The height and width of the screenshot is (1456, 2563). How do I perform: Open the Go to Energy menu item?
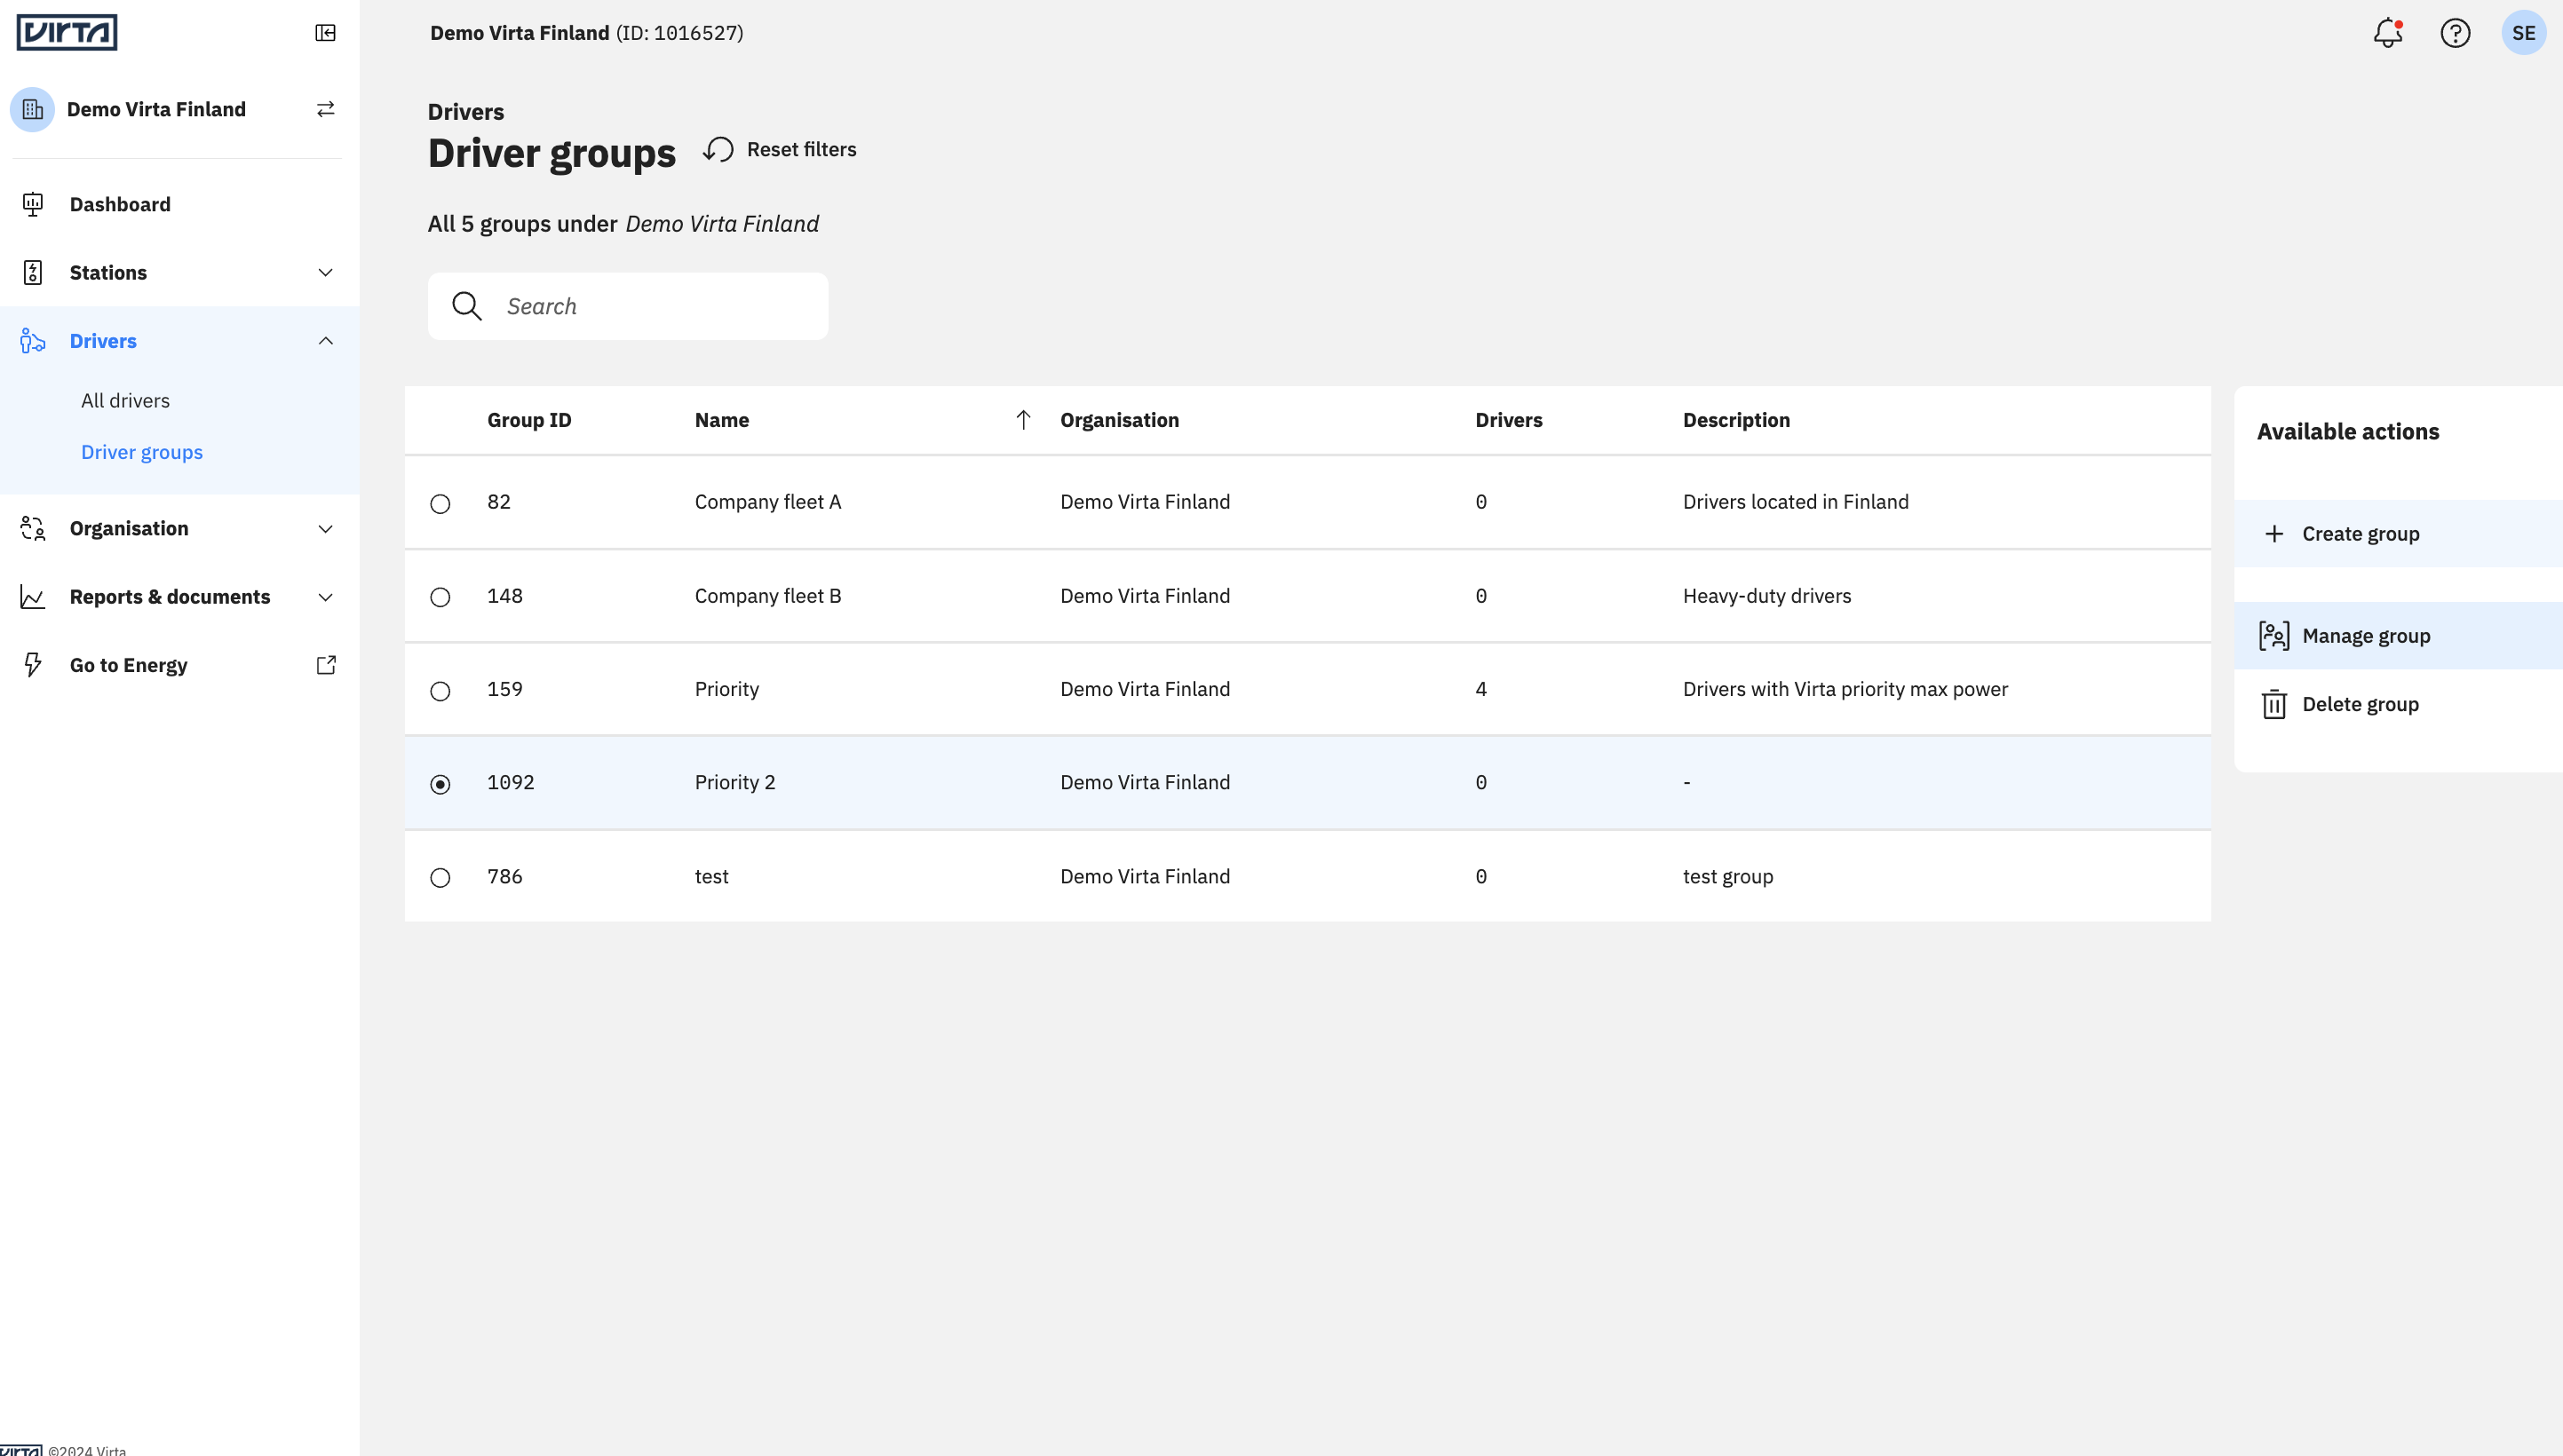(x=180, y=665)
